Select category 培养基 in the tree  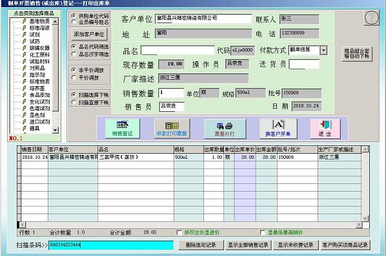[37, 88]
